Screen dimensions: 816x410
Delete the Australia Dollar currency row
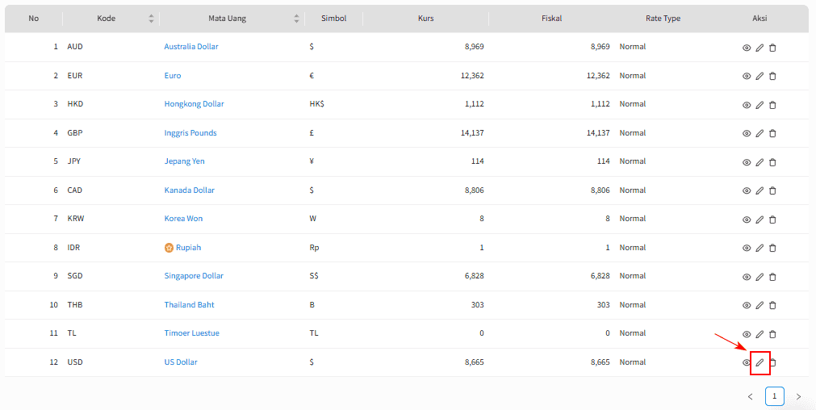(772, 48)
